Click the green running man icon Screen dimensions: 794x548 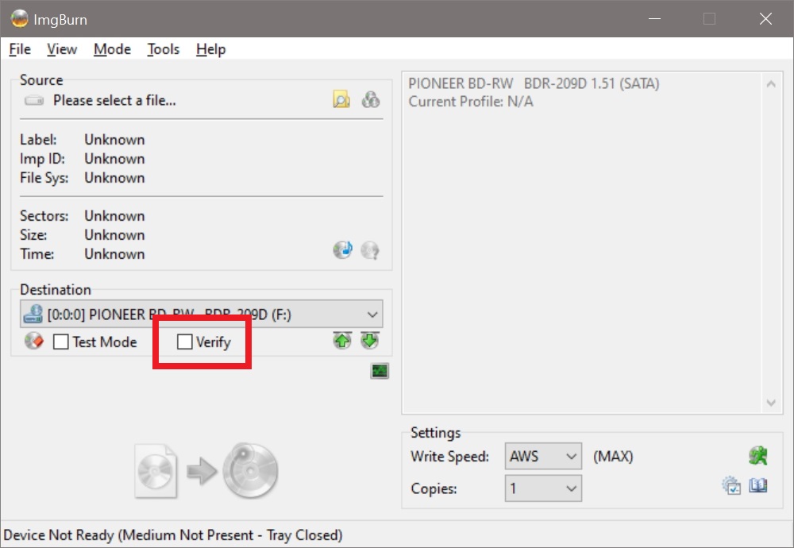(x=758, y=456)
